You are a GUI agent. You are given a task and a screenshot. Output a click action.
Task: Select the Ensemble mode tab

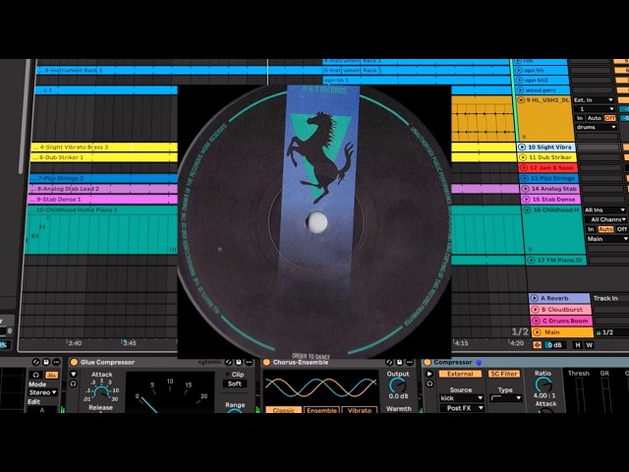tap(321, 410)
